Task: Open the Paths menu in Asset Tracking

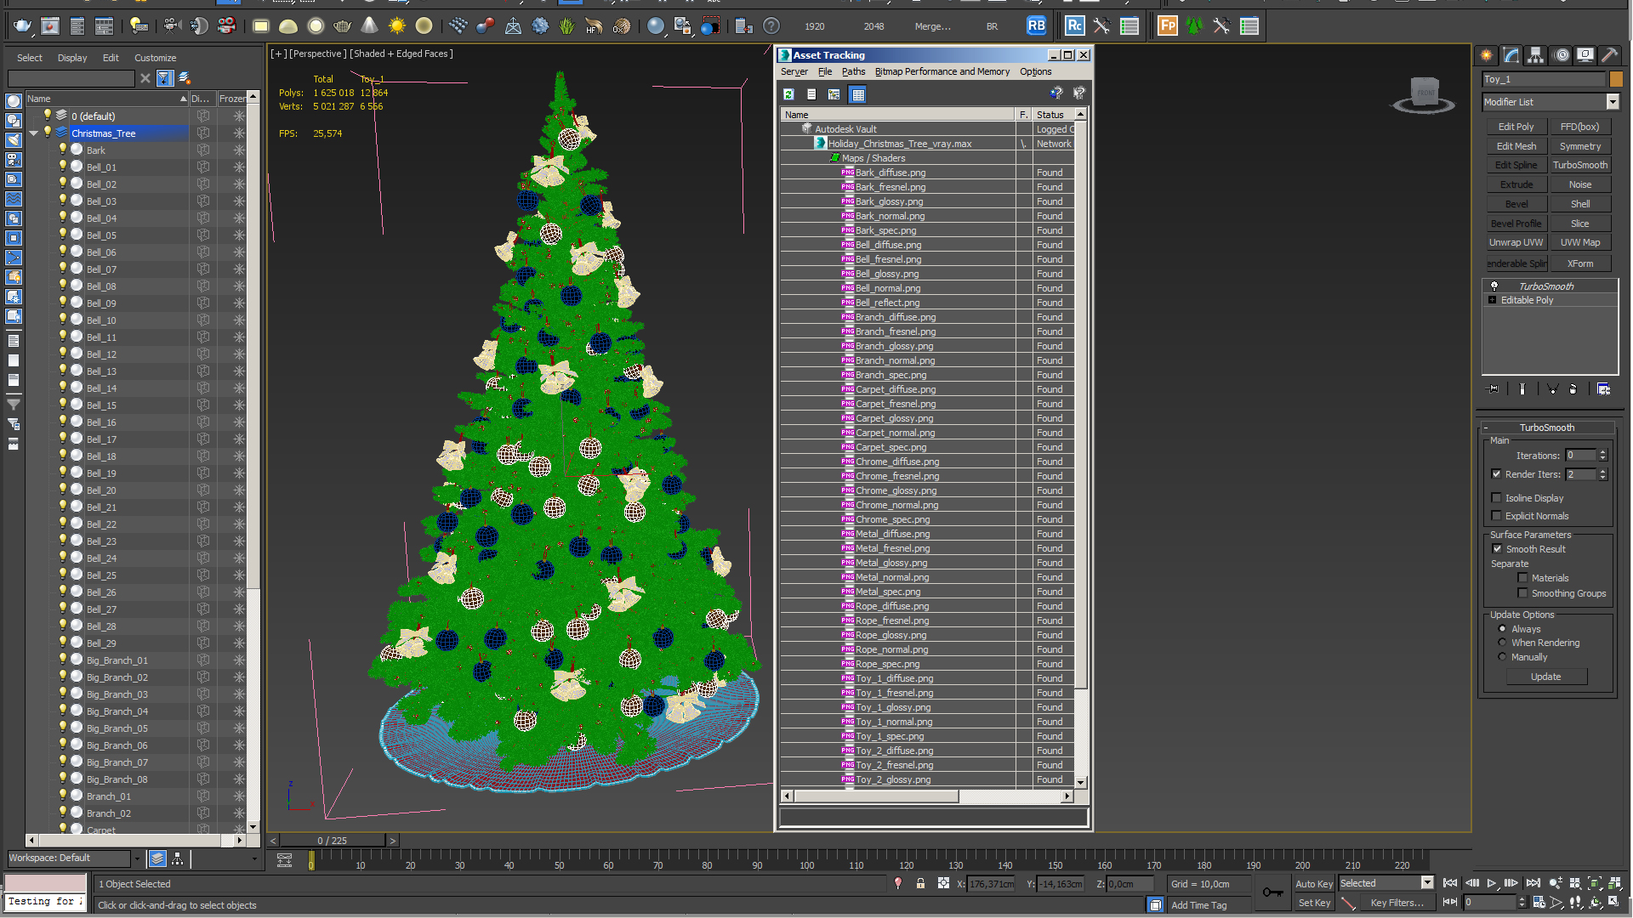Action: coord(853,71)
